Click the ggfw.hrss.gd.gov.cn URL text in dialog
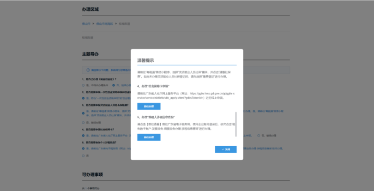The image size is (374, 191). [x=186, y=95]
